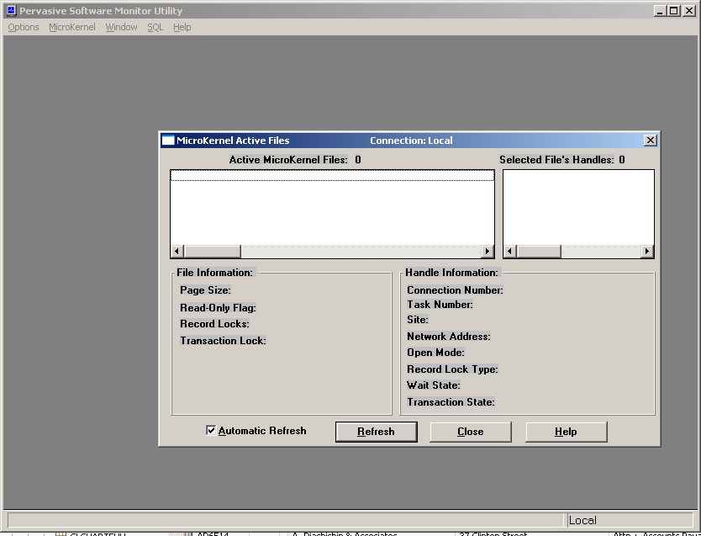This screenshot has height=536, width=701.
Task: Click the 'Task Number:' label
Action: point(440,305)
